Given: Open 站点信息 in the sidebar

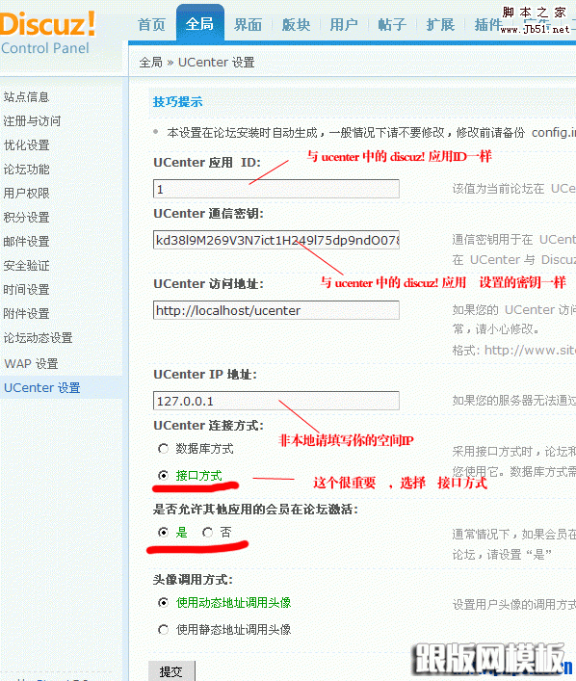Looking at the screenshot, I should click(x=27, y=97).
